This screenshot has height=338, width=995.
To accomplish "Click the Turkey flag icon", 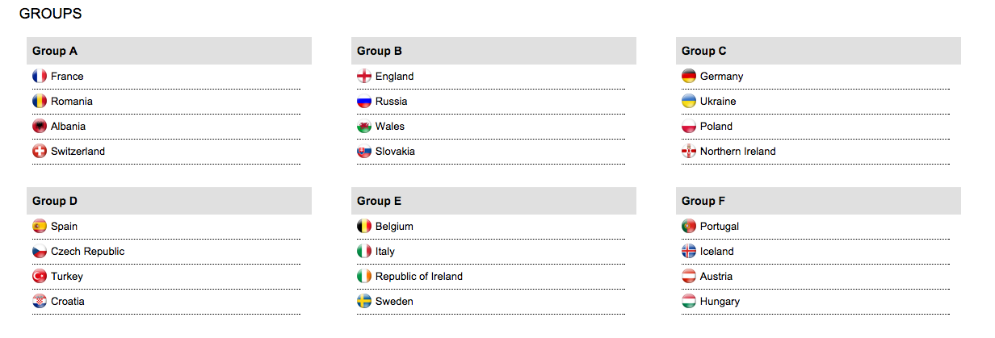I will point(40,276).
